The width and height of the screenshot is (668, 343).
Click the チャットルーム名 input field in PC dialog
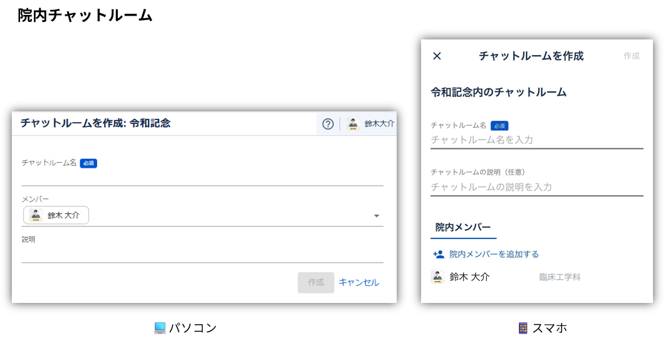202,178
